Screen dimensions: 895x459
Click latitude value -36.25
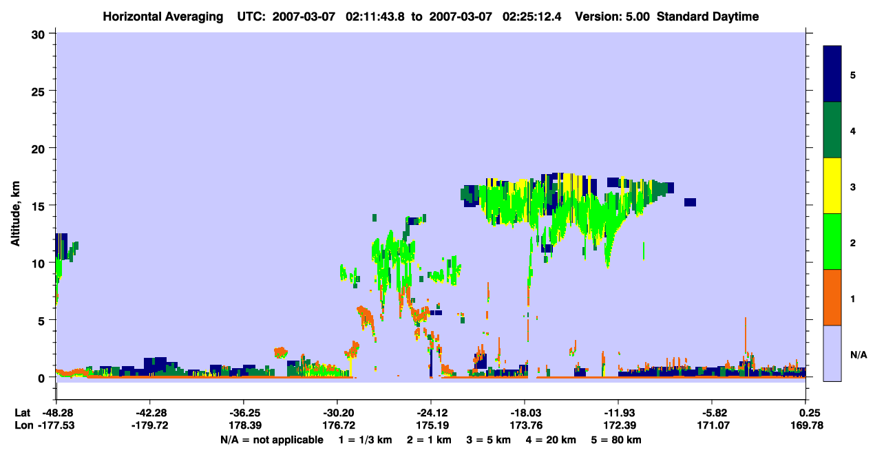[x=243, y=413]
